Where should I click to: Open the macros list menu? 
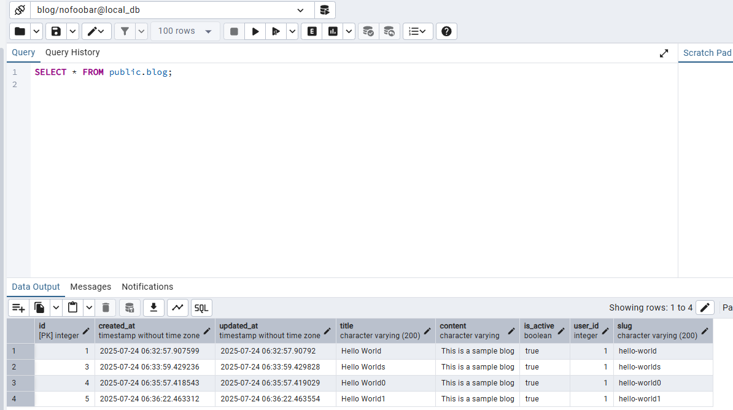coord(417,31)
